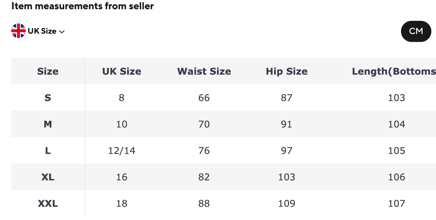Click the Item measurements from seller heading
Image resolution: width=436 pixels, height=220 pixels.
point(83,6)
